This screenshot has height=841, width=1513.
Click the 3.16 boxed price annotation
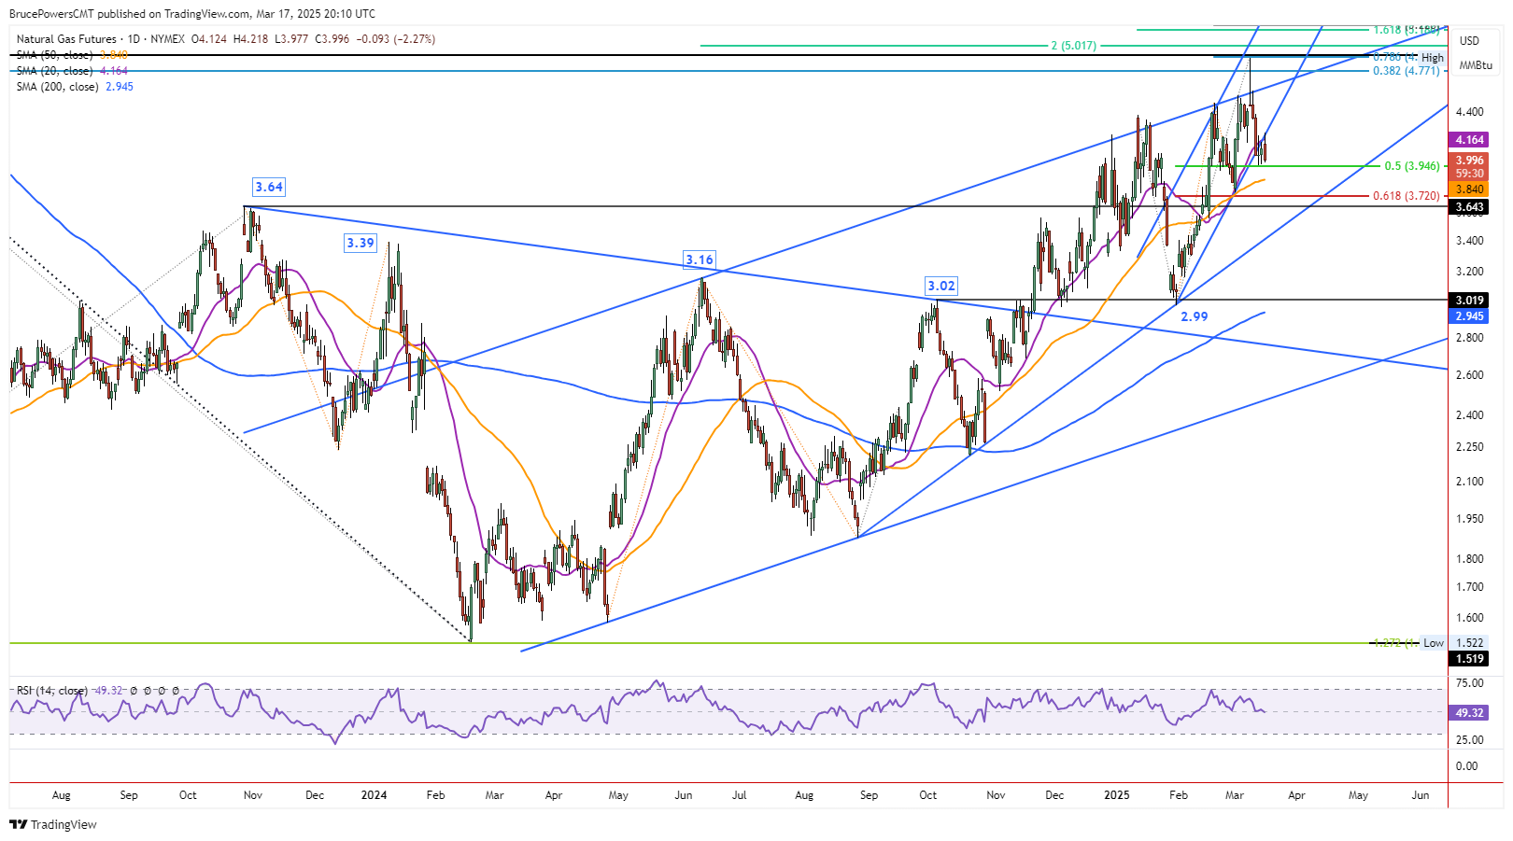point(699,259)
